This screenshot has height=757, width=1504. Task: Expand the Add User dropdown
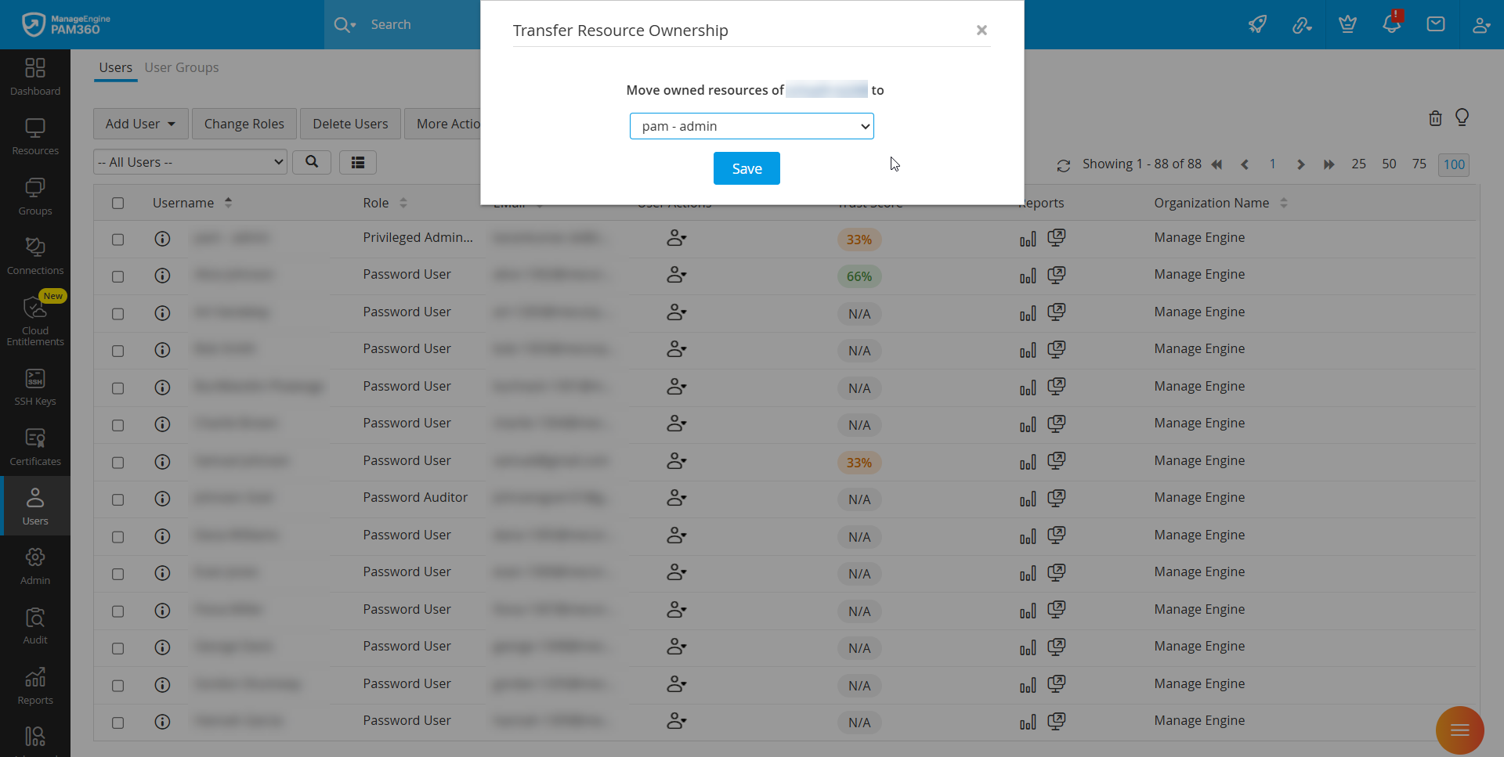pos(139,123)
